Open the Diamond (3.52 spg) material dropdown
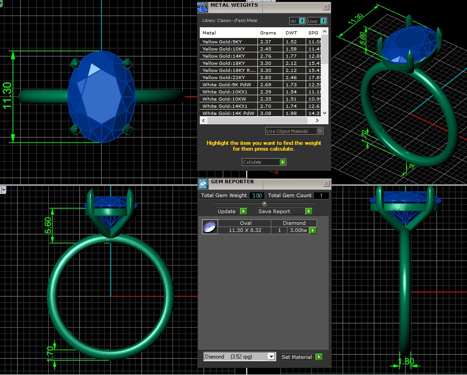 coord(271,357)
